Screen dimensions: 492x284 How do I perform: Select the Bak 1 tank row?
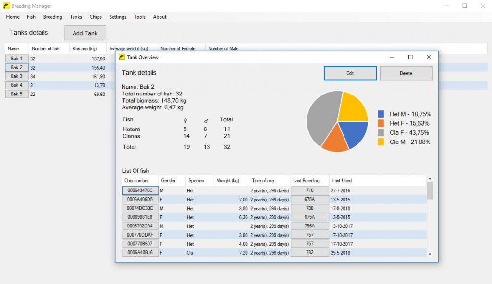[x=16, y=59]
